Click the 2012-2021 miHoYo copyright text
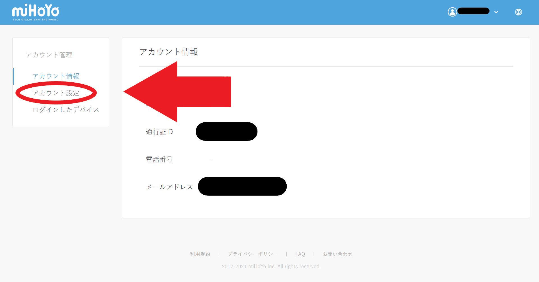Image resolution: width=539 pixels, height=282 pixels. 271,267
